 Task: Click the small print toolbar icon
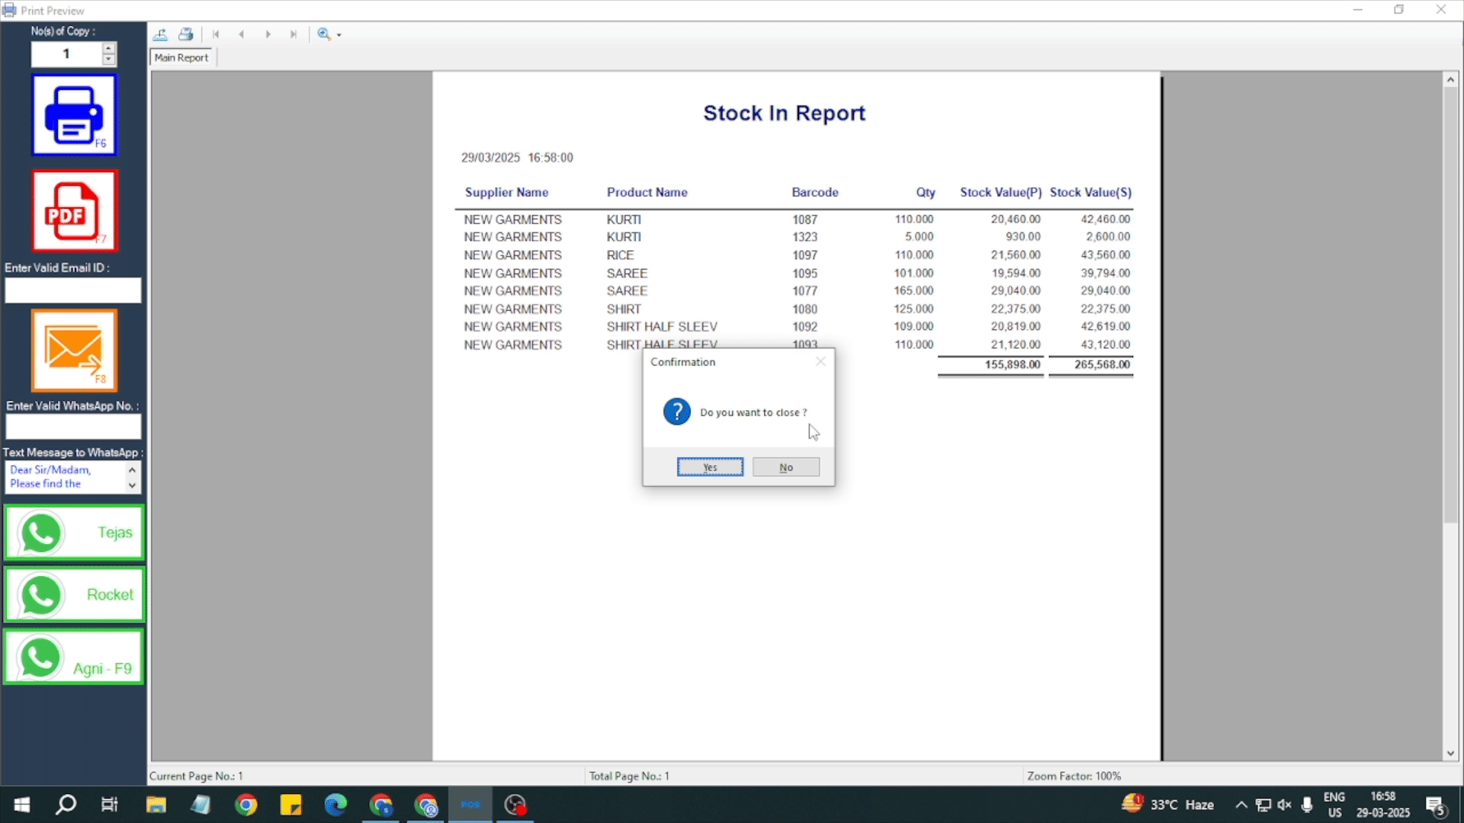click(x=185, y=34)
